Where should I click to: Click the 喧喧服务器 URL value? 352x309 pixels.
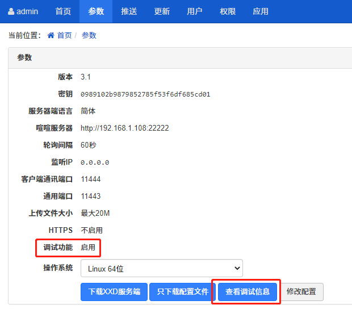[x=124, y=128]
